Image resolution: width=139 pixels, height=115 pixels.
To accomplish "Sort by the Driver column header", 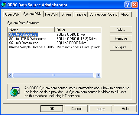I will click(78, 30).
